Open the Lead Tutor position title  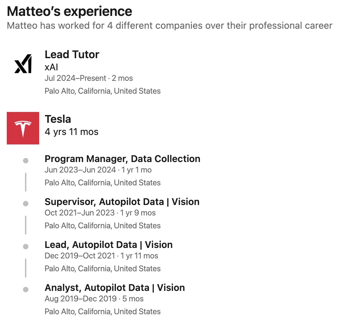[72, 54]
